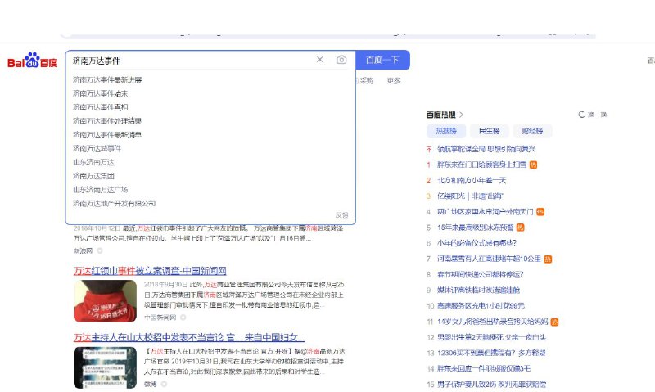The height and width of the screenshot is (392, 655).
Task: Click the 热 badge beside 河南暴雪有人在高速堵车超10公里
Action: tap(548, 259)
